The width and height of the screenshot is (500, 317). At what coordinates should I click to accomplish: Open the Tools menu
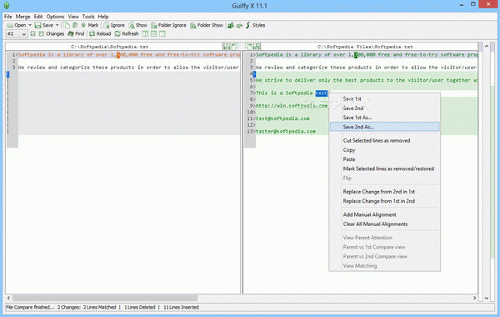click(x=88, y=17)
